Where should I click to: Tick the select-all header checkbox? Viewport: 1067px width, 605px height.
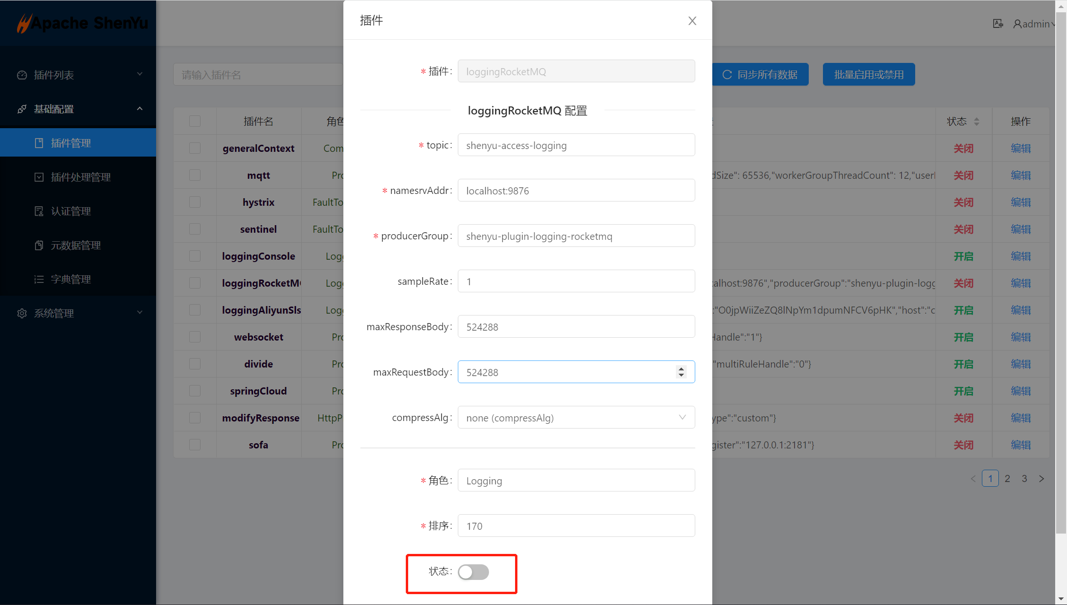tap(195, 122)
